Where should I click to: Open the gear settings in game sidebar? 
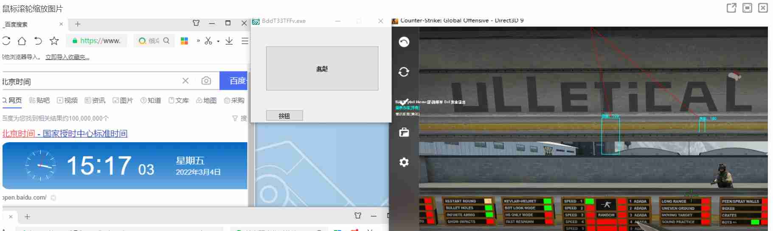404,162
